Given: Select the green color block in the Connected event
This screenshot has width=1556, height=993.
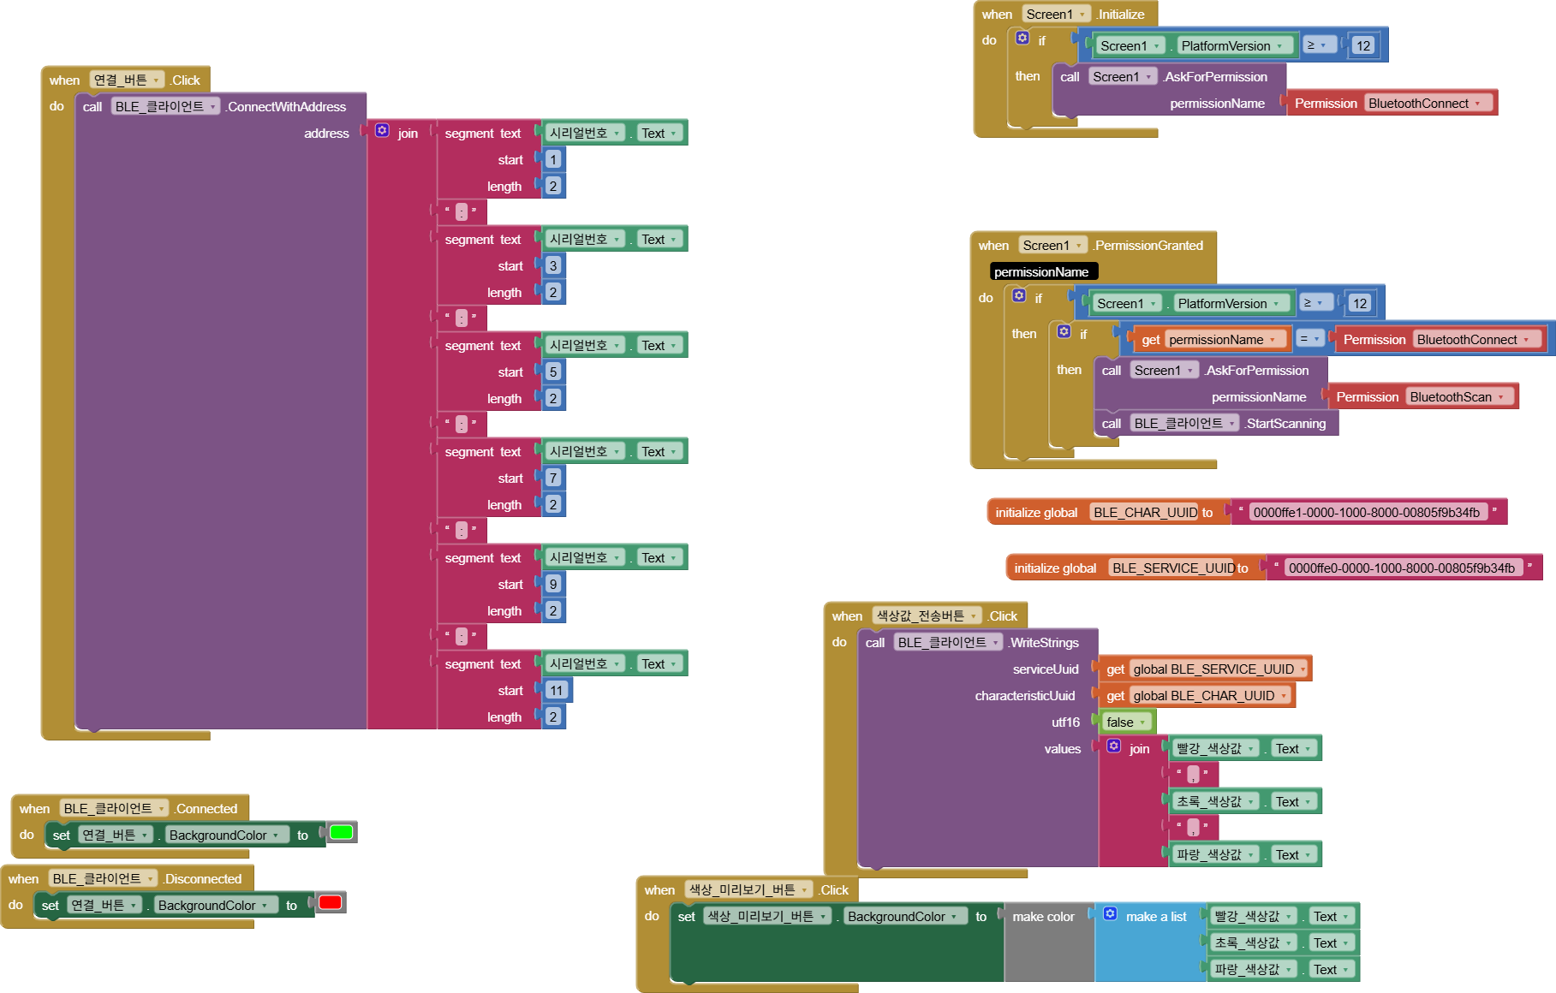Looking at the screenshot, I should pyautogui.click(x=341, y=832).
